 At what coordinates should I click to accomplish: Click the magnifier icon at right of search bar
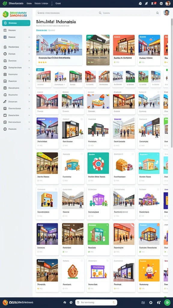157,13
